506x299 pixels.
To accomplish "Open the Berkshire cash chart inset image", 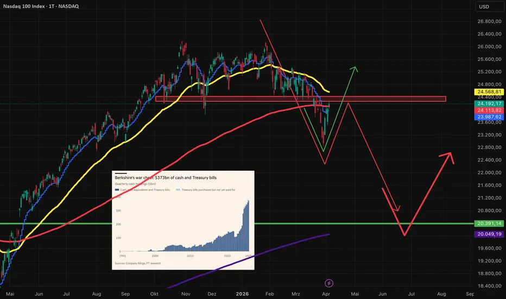I will (183, 220).
